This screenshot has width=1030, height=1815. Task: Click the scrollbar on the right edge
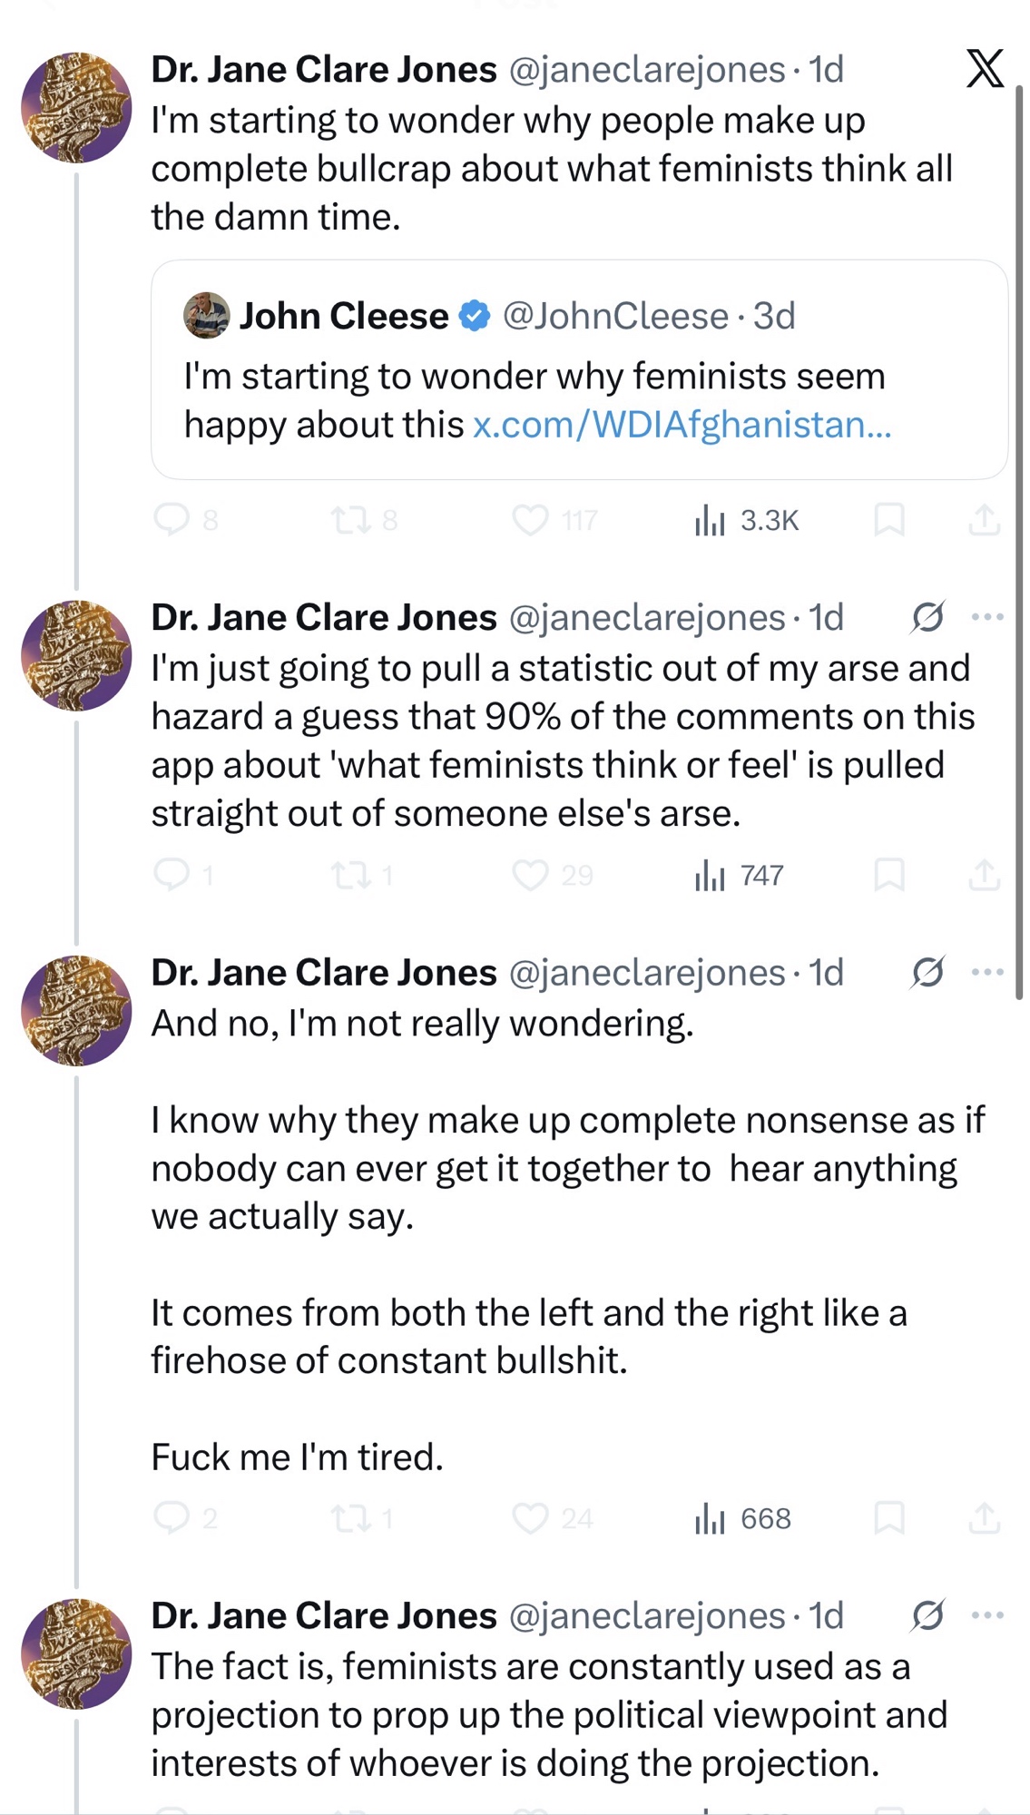click(x=1019, y=544)
